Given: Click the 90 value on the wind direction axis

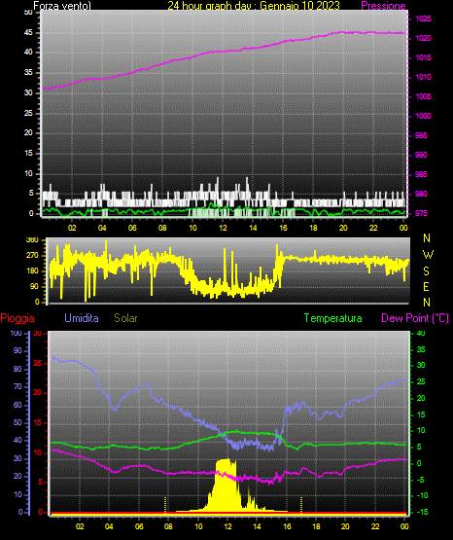Looking at the screenshot, I should point(34,286).
